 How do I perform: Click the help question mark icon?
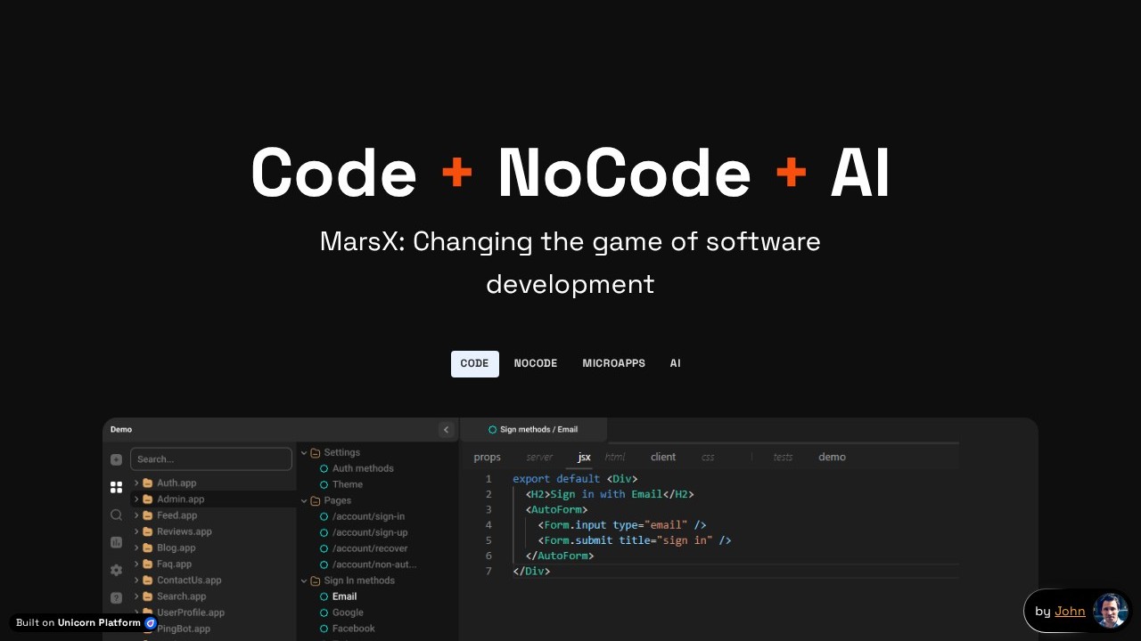(116, 597)
